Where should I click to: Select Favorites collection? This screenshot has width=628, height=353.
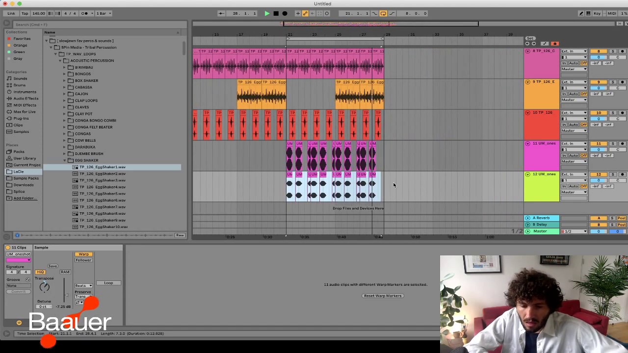coord(22,39)
